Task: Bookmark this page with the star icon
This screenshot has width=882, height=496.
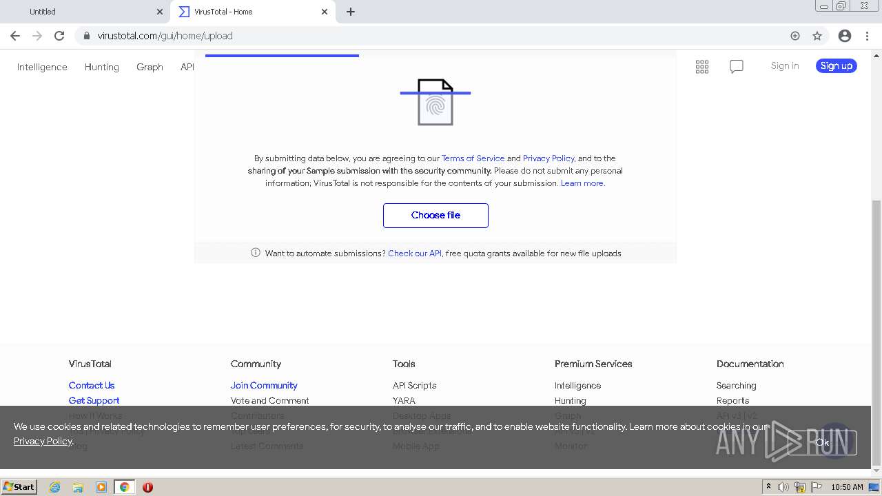Action: [x=817, y=36]
